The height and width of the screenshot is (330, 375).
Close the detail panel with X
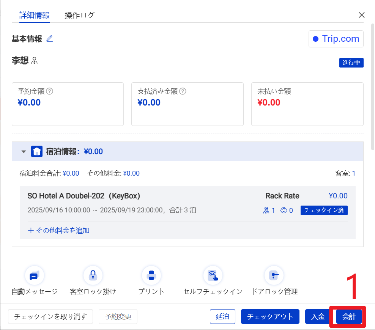362,15
